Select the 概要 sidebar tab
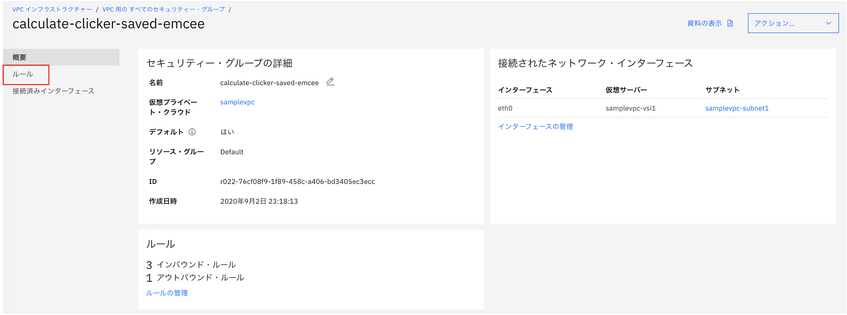Viewport: 847px width, 315px height. (x=61, y=57)
